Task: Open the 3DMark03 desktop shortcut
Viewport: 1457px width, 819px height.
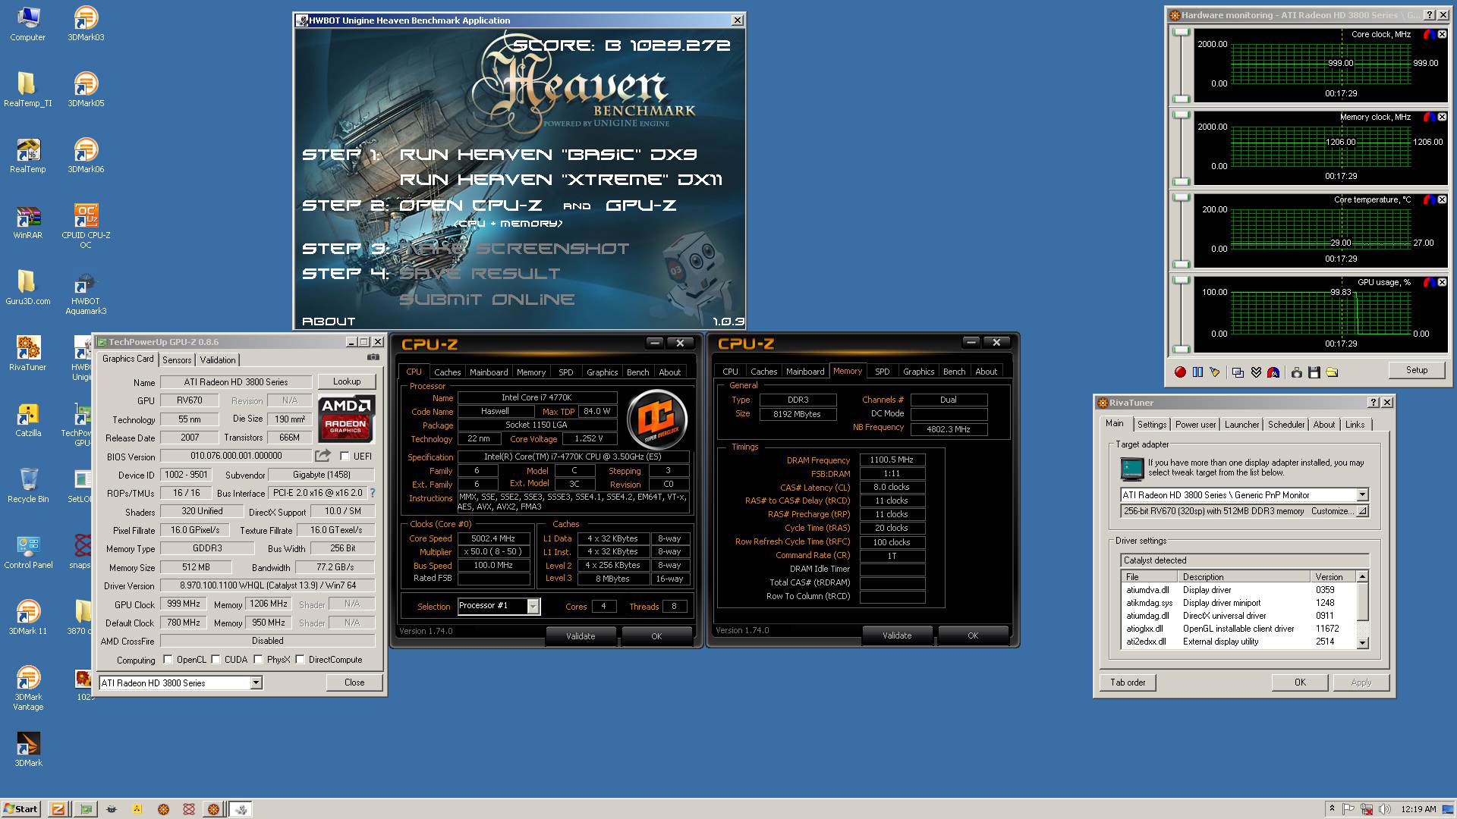Action: (86, 24)
